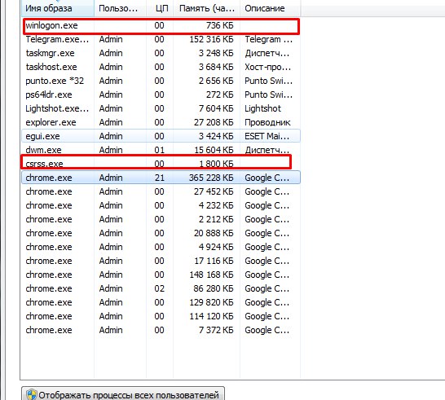
Task: Select the winlogon.exe process row
Action: coord(161,25)
